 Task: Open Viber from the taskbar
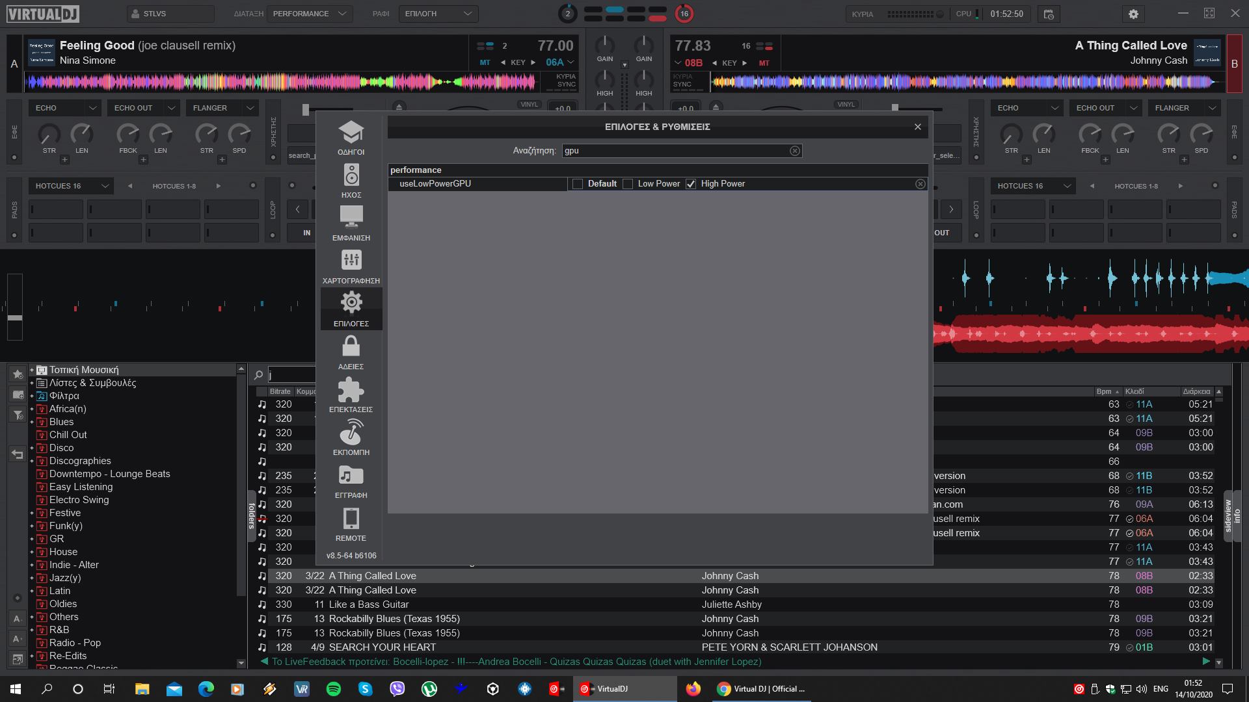(397, 689)
